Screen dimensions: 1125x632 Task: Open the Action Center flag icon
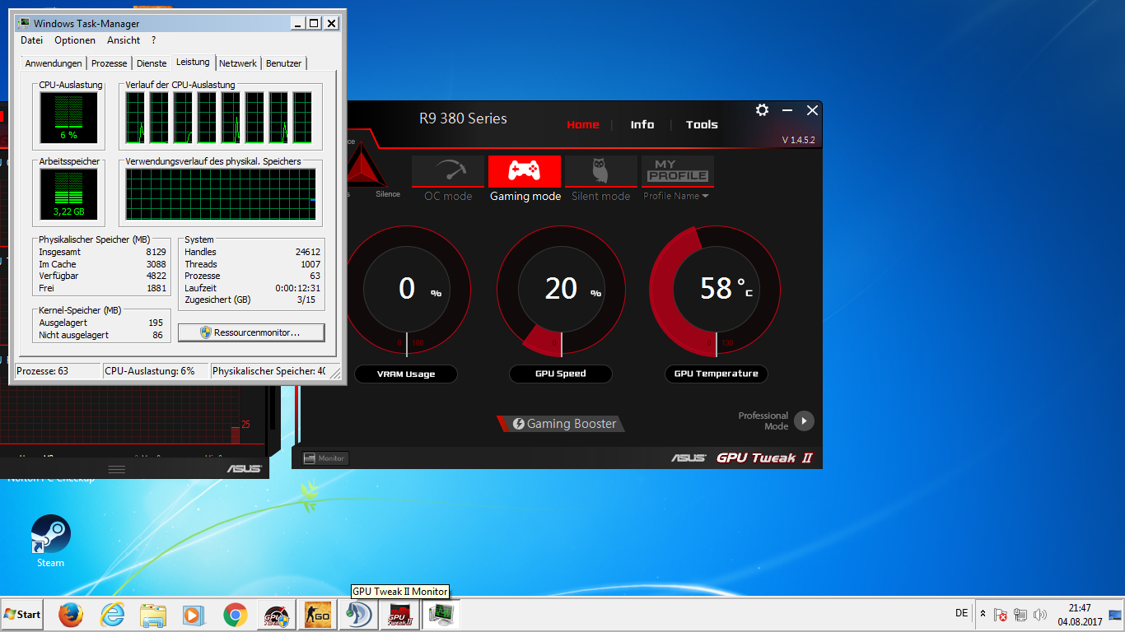[x=1001, y=615]
